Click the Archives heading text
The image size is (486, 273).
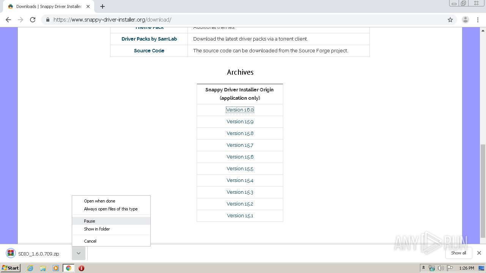[240, 72]
